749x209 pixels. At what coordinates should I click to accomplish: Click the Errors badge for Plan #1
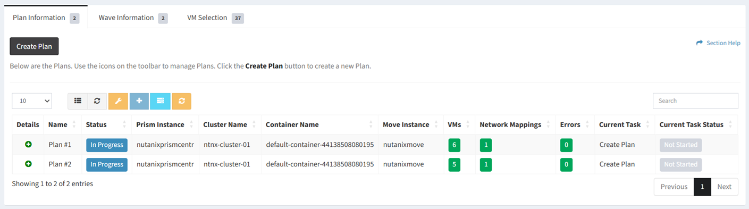coord(566,145)
